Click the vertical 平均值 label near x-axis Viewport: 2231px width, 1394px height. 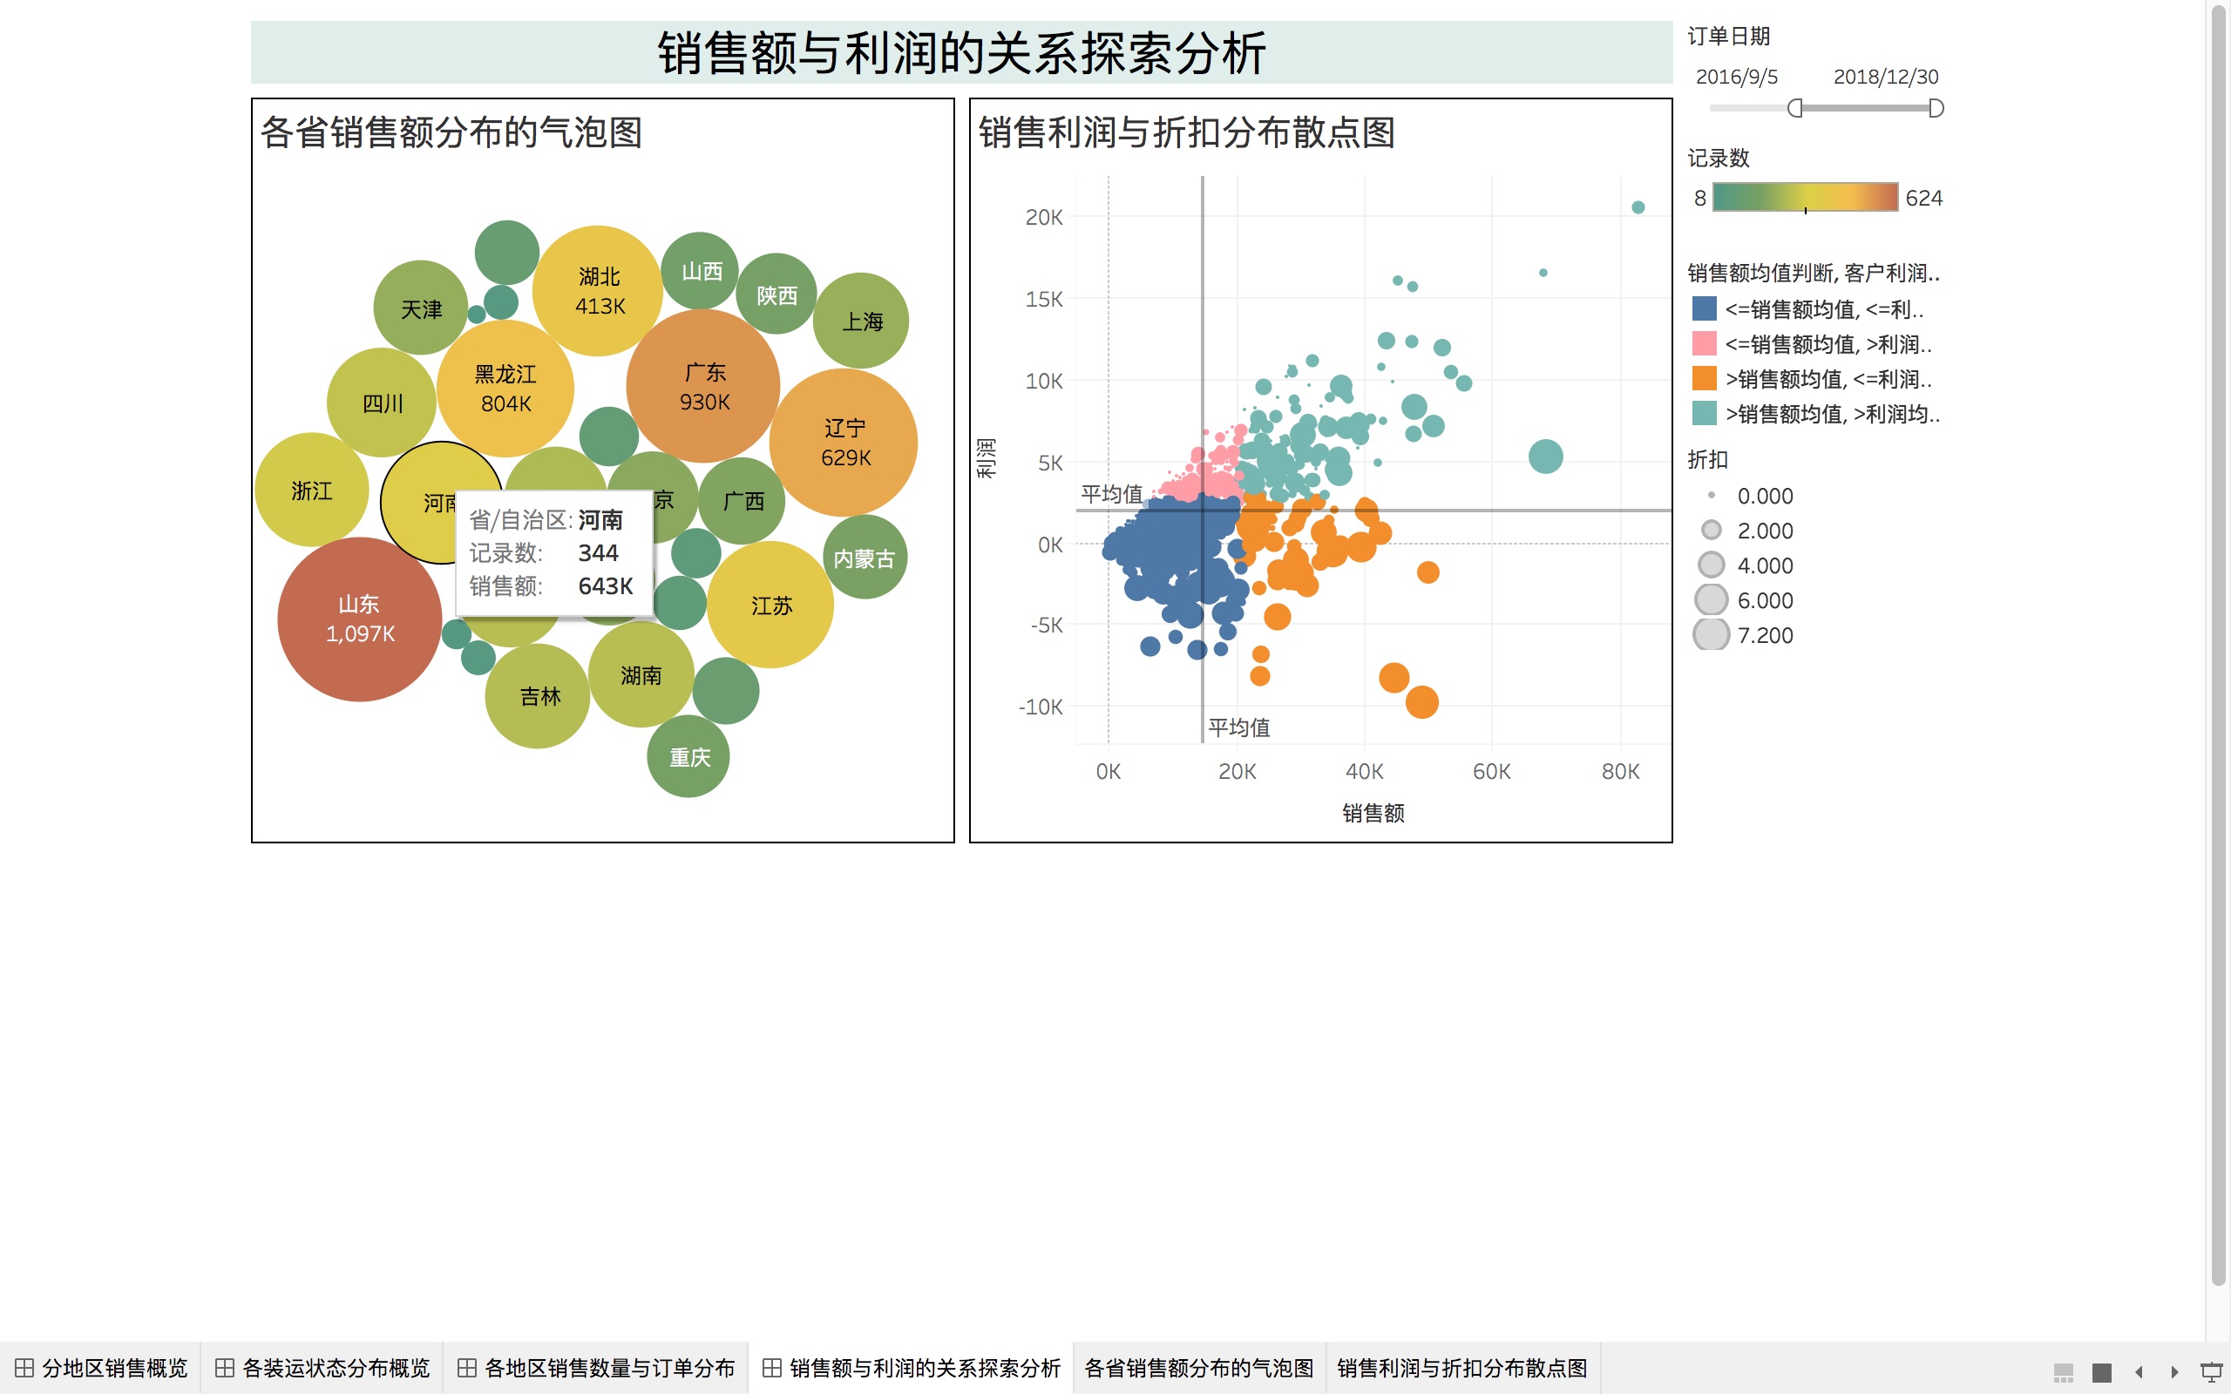pos(1239,727)
